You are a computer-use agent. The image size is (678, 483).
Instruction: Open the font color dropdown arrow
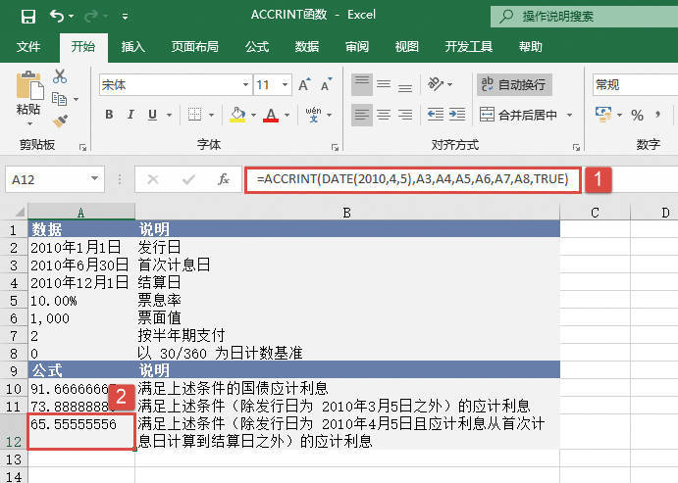pyautogui.click(x=287, y=115)
